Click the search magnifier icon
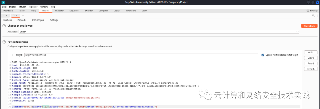The width and height of the screenshot is (320, 109). click(313, 16)
